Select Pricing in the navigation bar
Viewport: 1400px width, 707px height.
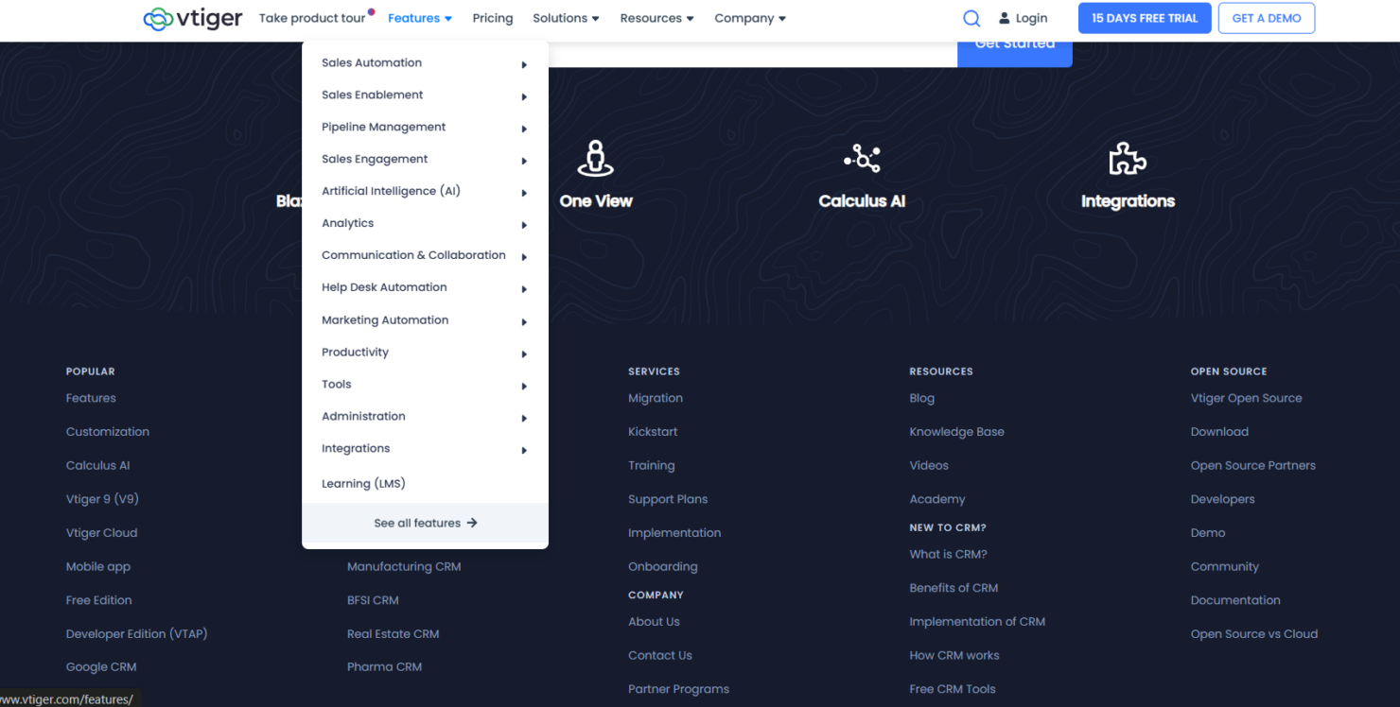click(x=492, y=18)
